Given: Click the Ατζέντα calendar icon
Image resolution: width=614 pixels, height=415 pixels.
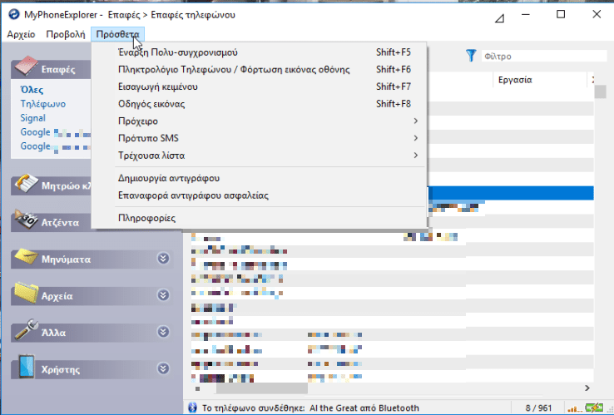Looking at the screenshot, I should click(26, 220).
